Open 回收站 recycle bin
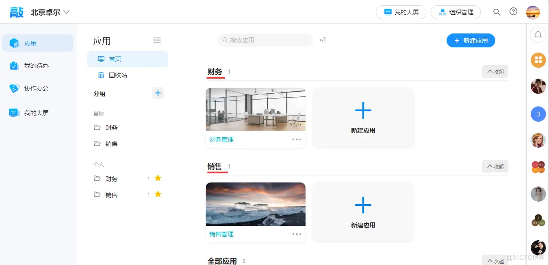 (x=128, y=75)
